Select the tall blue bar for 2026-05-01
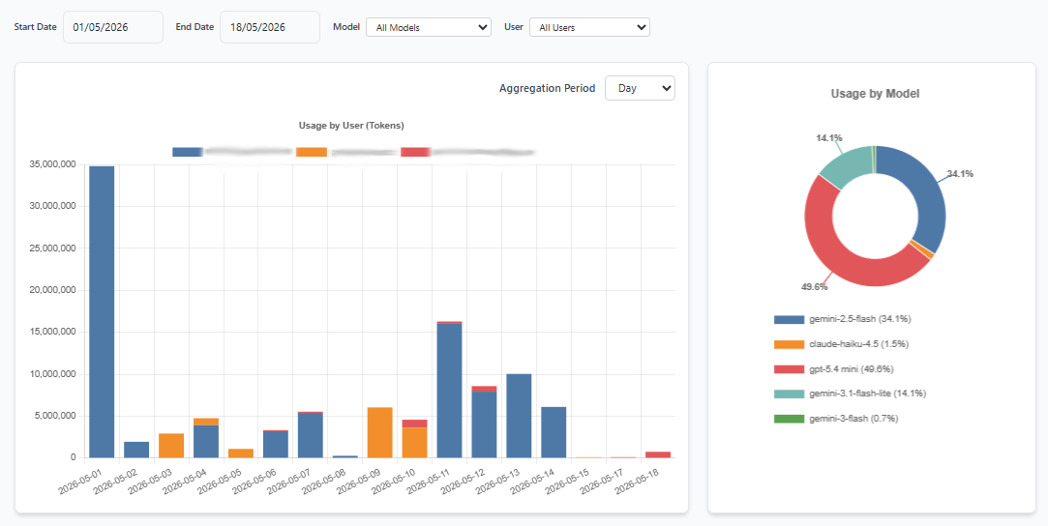1048x526 pixels. (x=102, y=311)
